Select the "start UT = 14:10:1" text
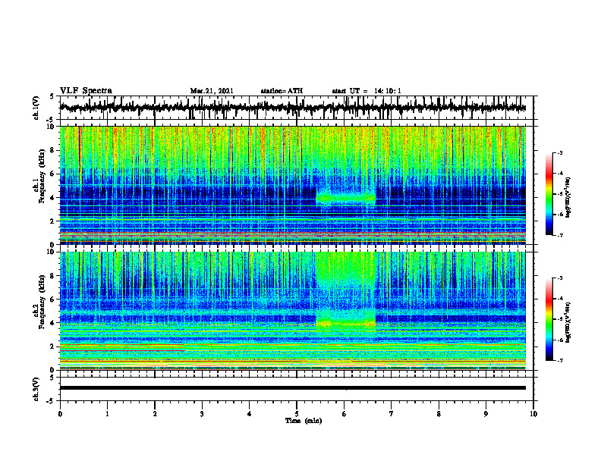601x464 pixels. (367, 91)
